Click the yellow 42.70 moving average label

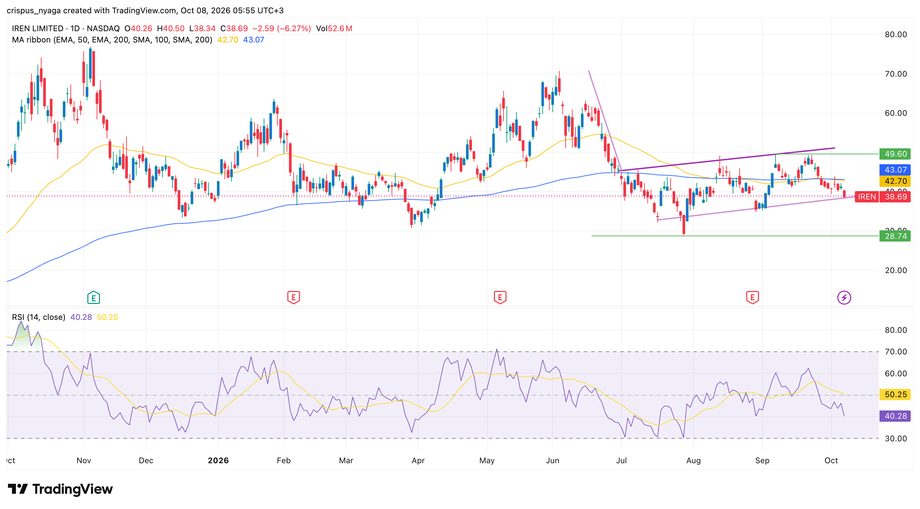point(895,181)
